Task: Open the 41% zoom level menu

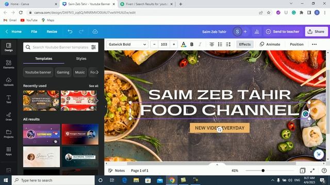Action: coord(235,171)
